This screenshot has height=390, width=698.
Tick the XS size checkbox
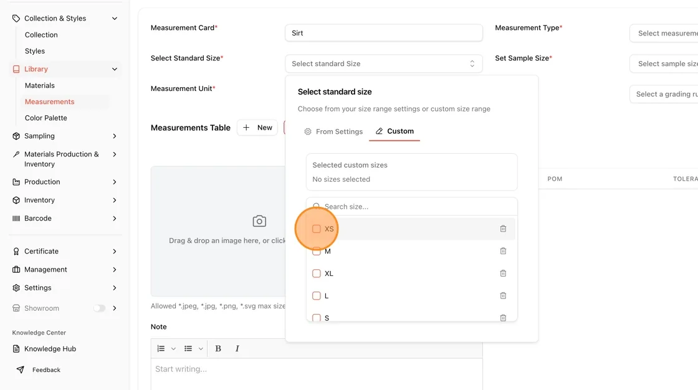[317, 229]
